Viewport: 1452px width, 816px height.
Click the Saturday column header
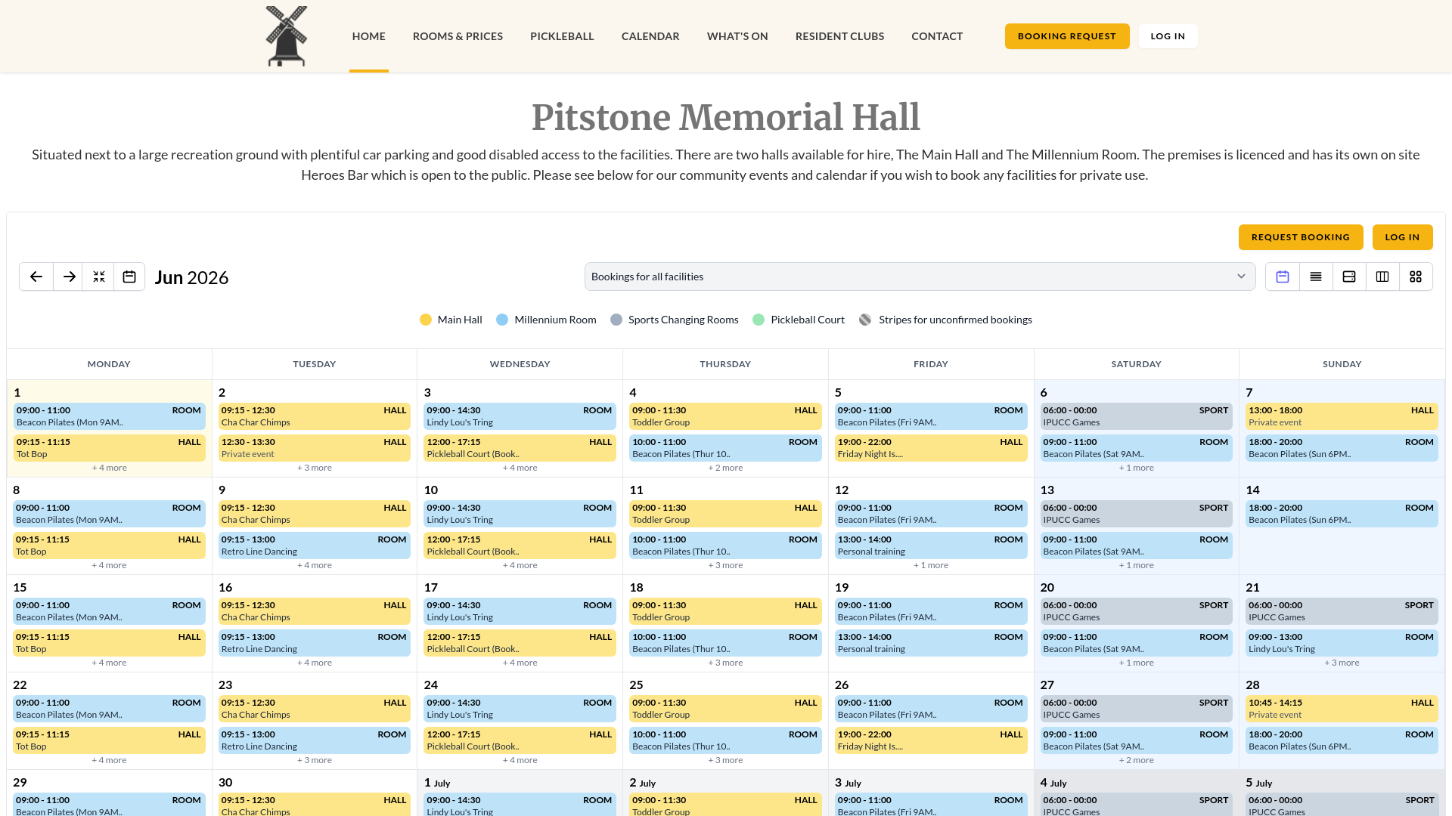click(1137, 364)
